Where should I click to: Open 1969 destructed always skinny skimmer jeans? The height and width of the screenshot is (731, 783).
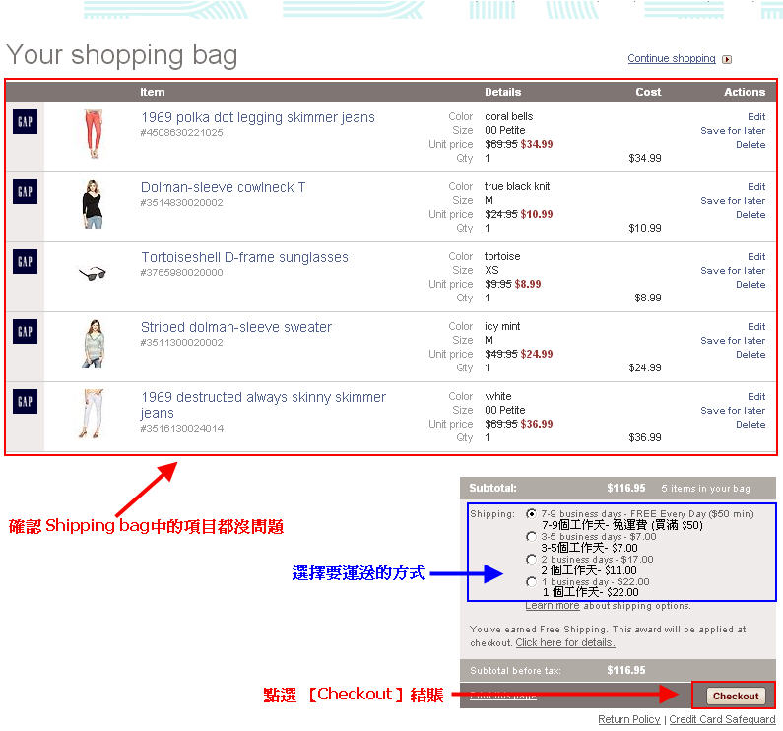263,405
